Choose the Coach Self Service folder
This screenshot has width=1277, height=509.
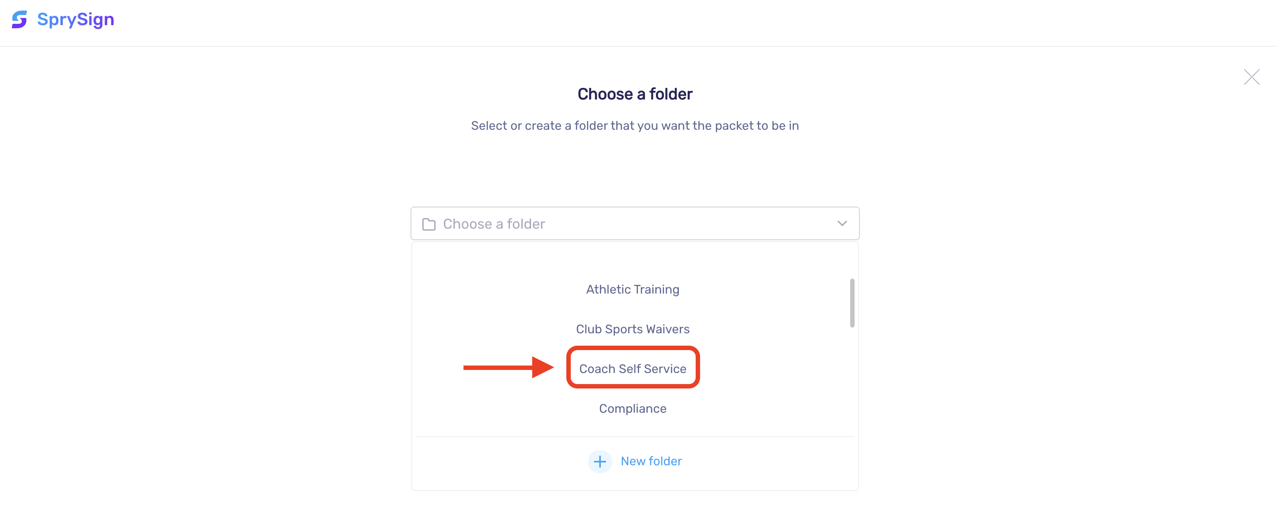[633, 369]
